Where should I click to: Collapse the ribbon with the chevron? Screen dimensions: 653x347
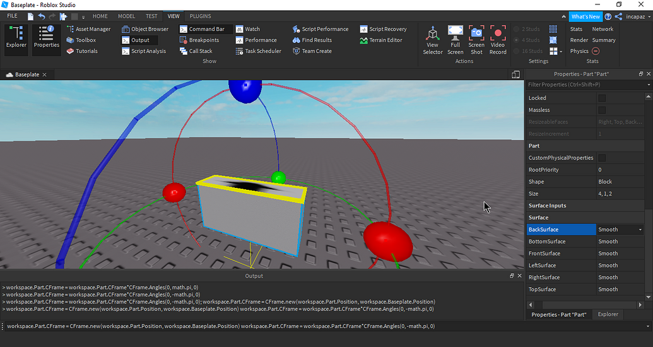point(563,16)
